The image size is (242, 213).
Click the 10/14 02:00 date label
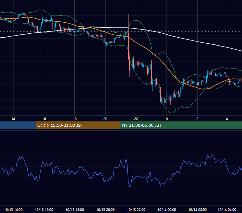pyautogui.click(x=198, y=209)
